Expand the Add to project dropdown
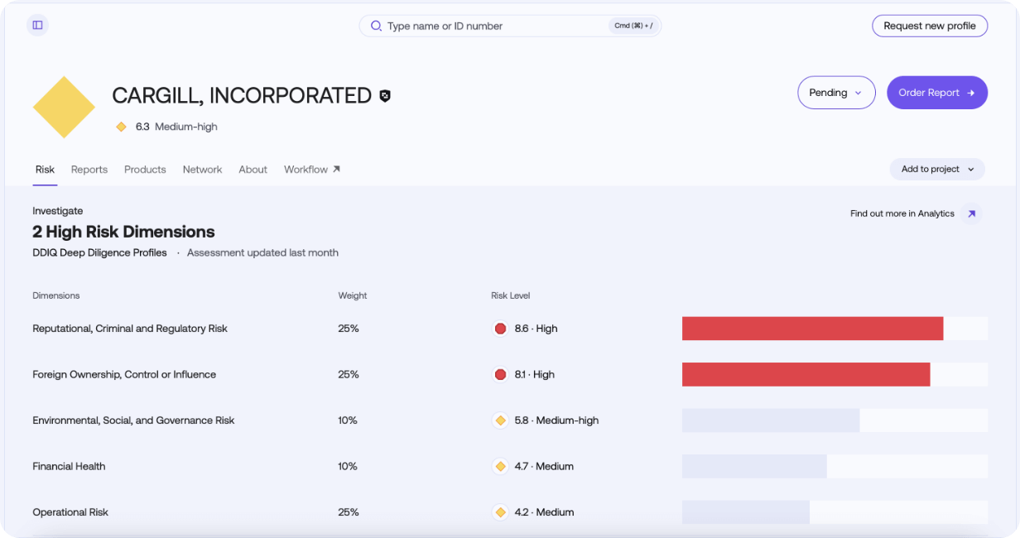 click(x=937, y=169)
